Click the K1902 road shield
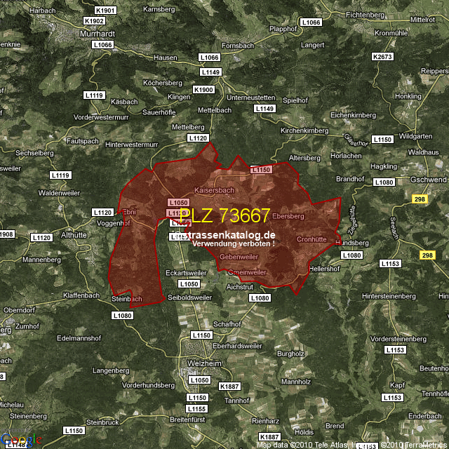The width and height of the screenshot is (449, 449). coord(95,21)
